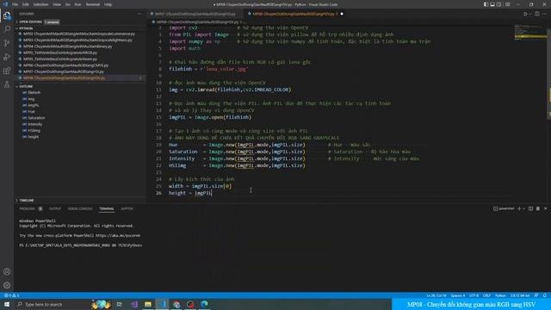Open the MP04 Binary image file
551x310 pixels.
point(67,46)
